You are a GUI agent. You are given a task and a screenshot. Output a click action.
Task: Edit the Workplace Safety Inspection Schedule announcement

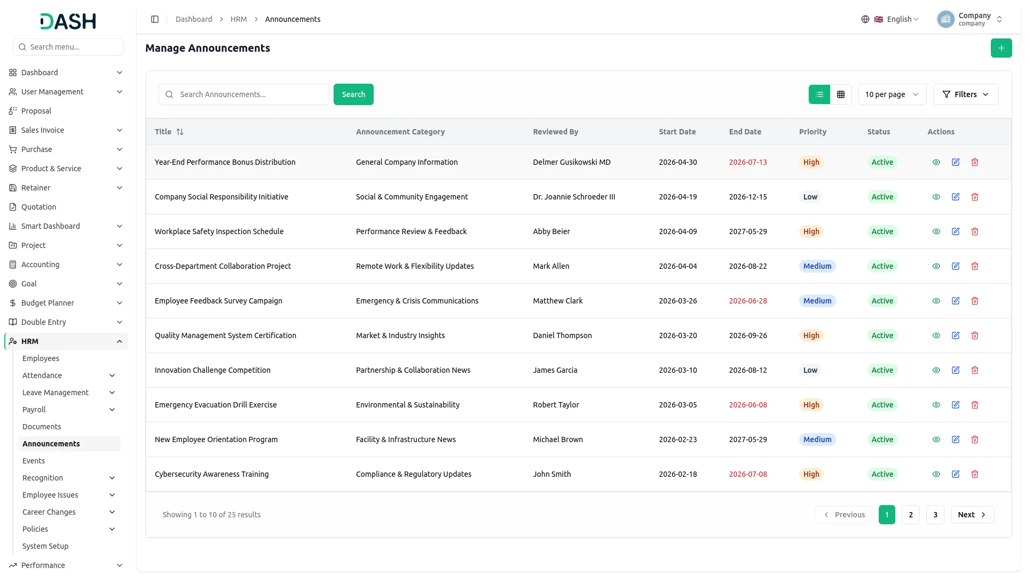tap(956, 231)
